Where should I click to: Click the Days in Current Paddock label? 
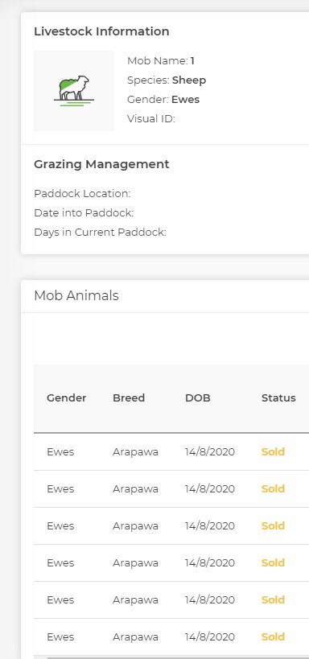pyautogui.click(x=100, y=233)
